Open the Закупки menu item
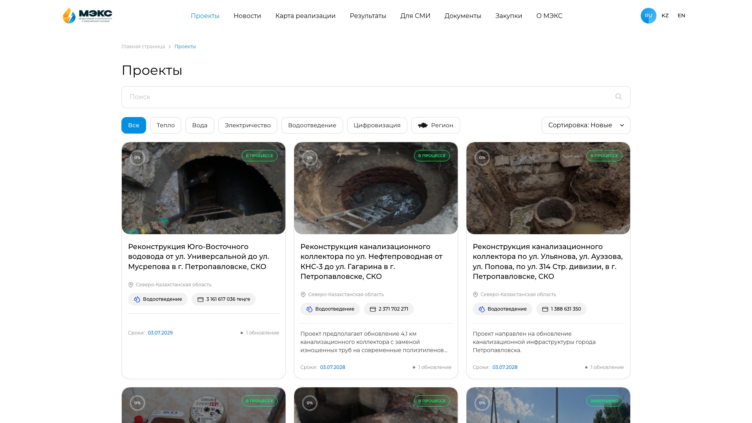Viewport: 752px width, 423px height. coord(508,16)
